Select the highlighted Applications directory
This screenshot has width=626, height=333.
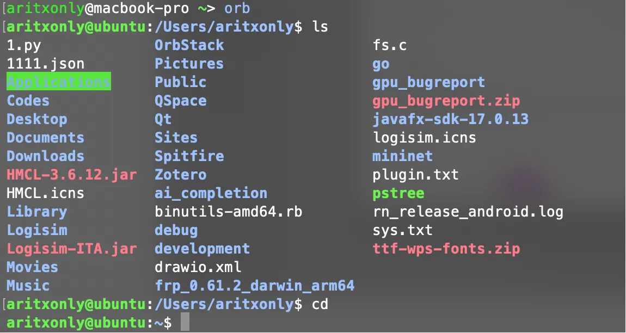(x=58, y=82)
